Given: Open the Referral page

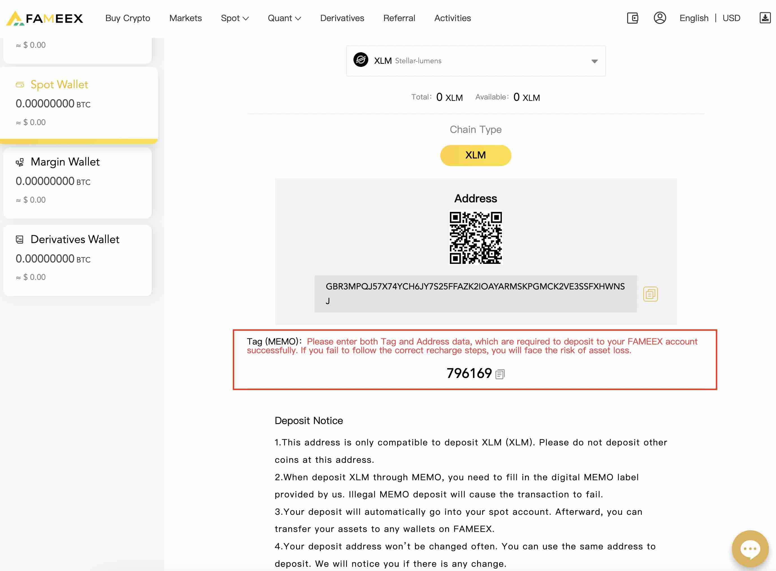Looking at the screenshot, I should (x=399, y=18).
